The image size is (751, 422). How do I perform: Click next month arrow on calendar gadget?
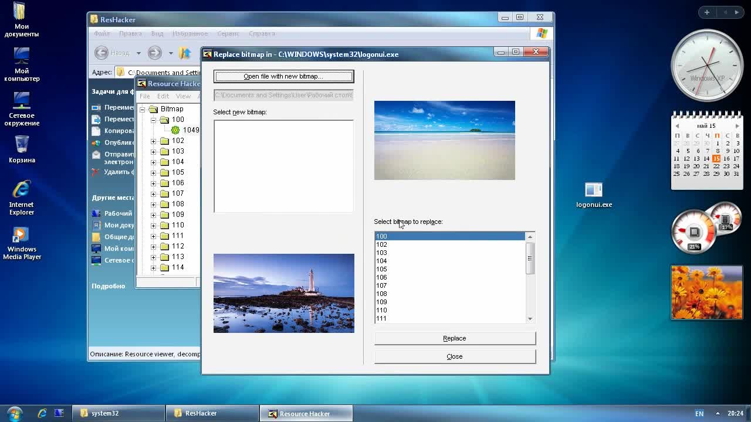(737, 126)
